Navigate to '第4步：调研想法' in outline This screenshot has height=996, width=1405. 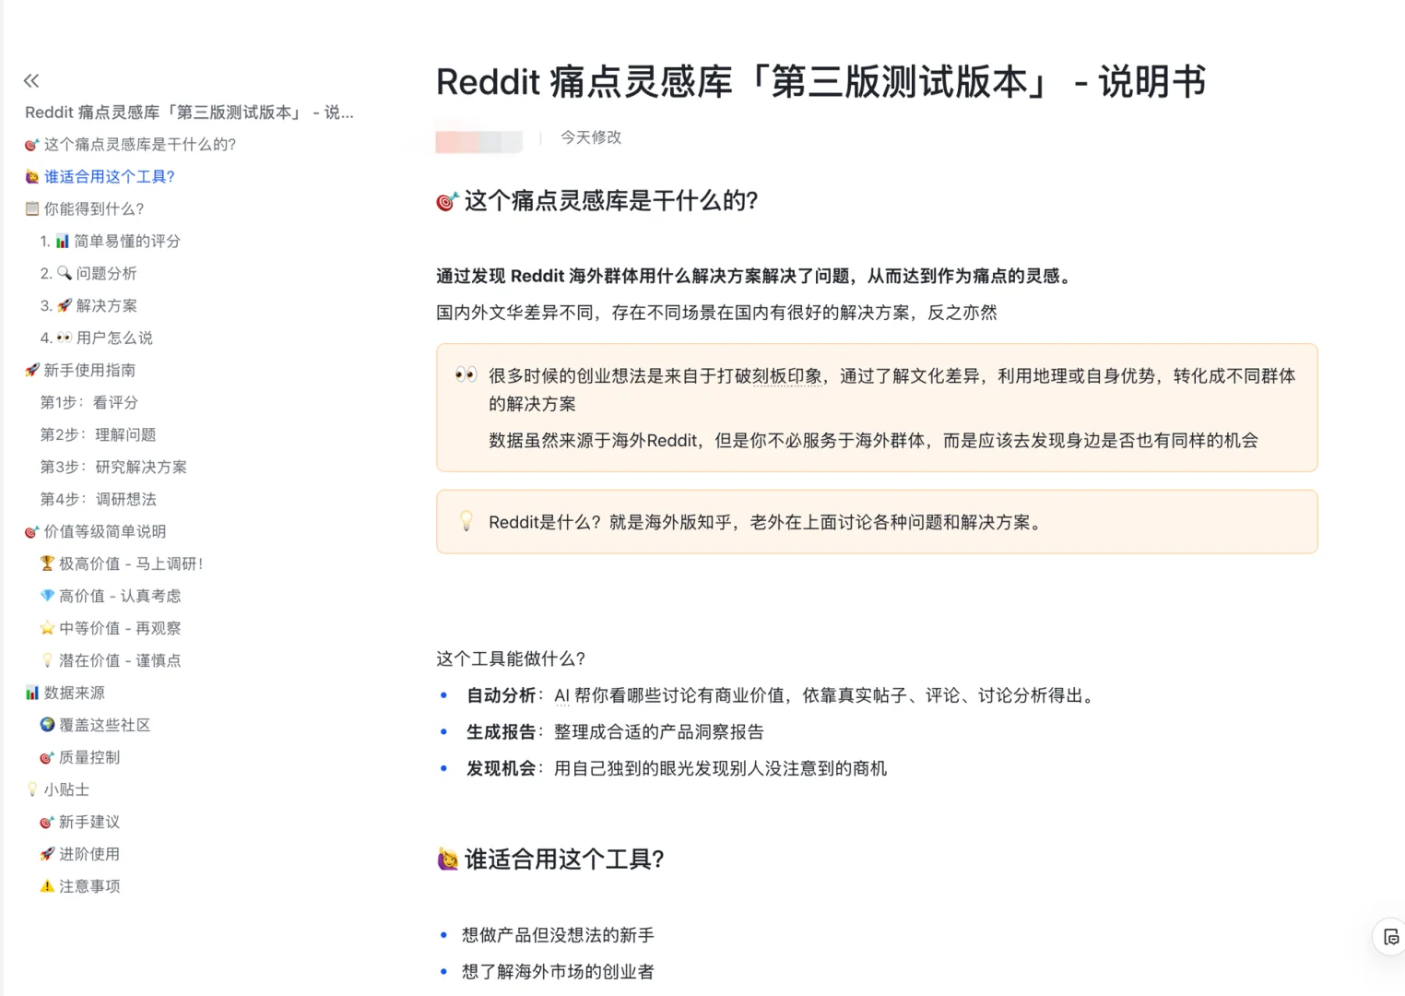98,500
